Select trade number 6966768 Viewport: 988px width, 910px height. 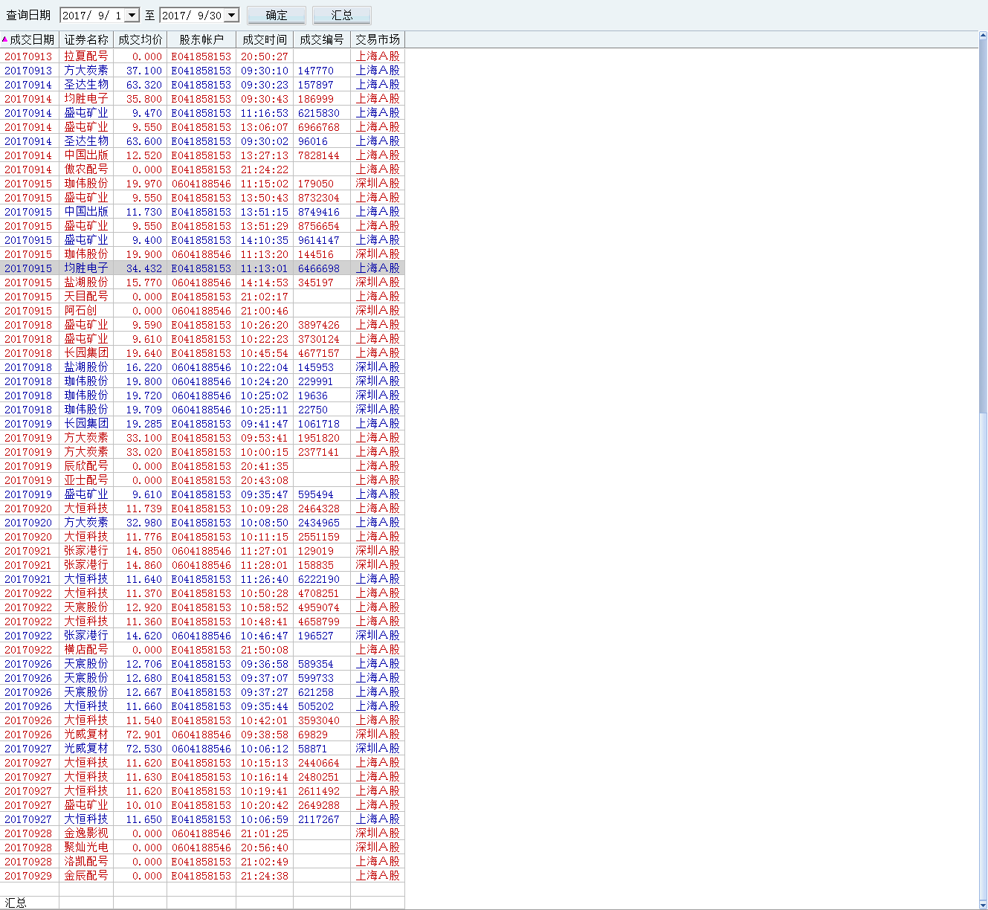[x=319, y=127]
